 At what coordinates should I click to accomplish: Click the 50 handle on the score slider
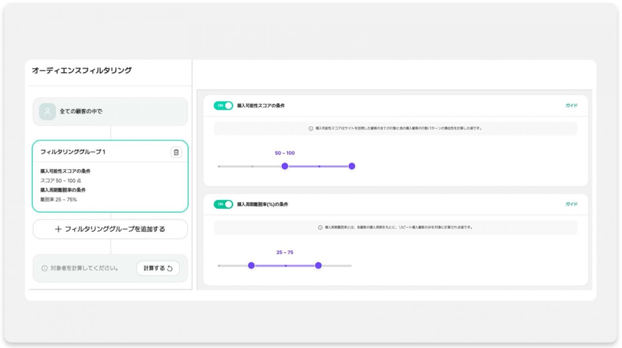285,166
